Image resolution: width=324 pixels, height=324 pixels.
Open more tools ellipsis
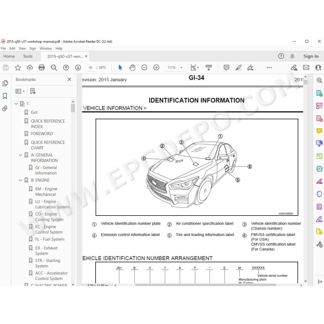pos(269,68)
